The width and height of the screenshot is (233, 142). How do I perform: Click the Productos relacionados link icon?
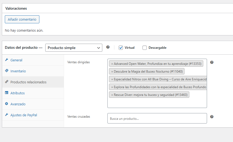click(6, 82)
